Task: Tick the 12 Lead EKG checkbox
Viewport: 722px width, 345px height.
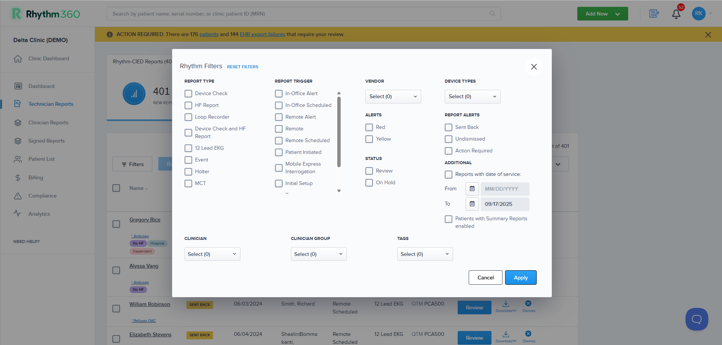Action: pos(188,148)
